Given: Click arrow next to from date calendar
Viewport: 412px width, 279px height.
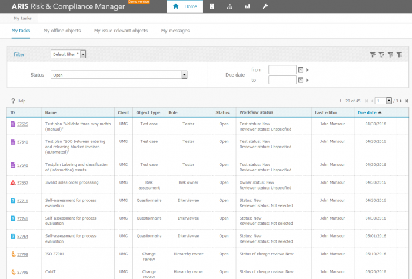Looking at the screenshot, I should (307, 70).
